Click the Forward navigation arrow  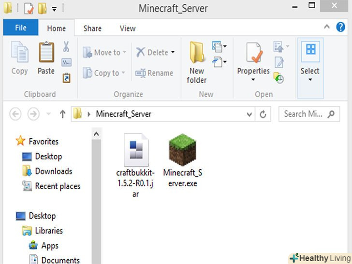33,114
